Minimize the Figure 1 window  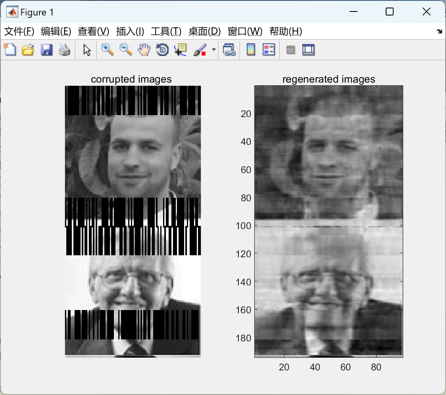click(354, 12)
